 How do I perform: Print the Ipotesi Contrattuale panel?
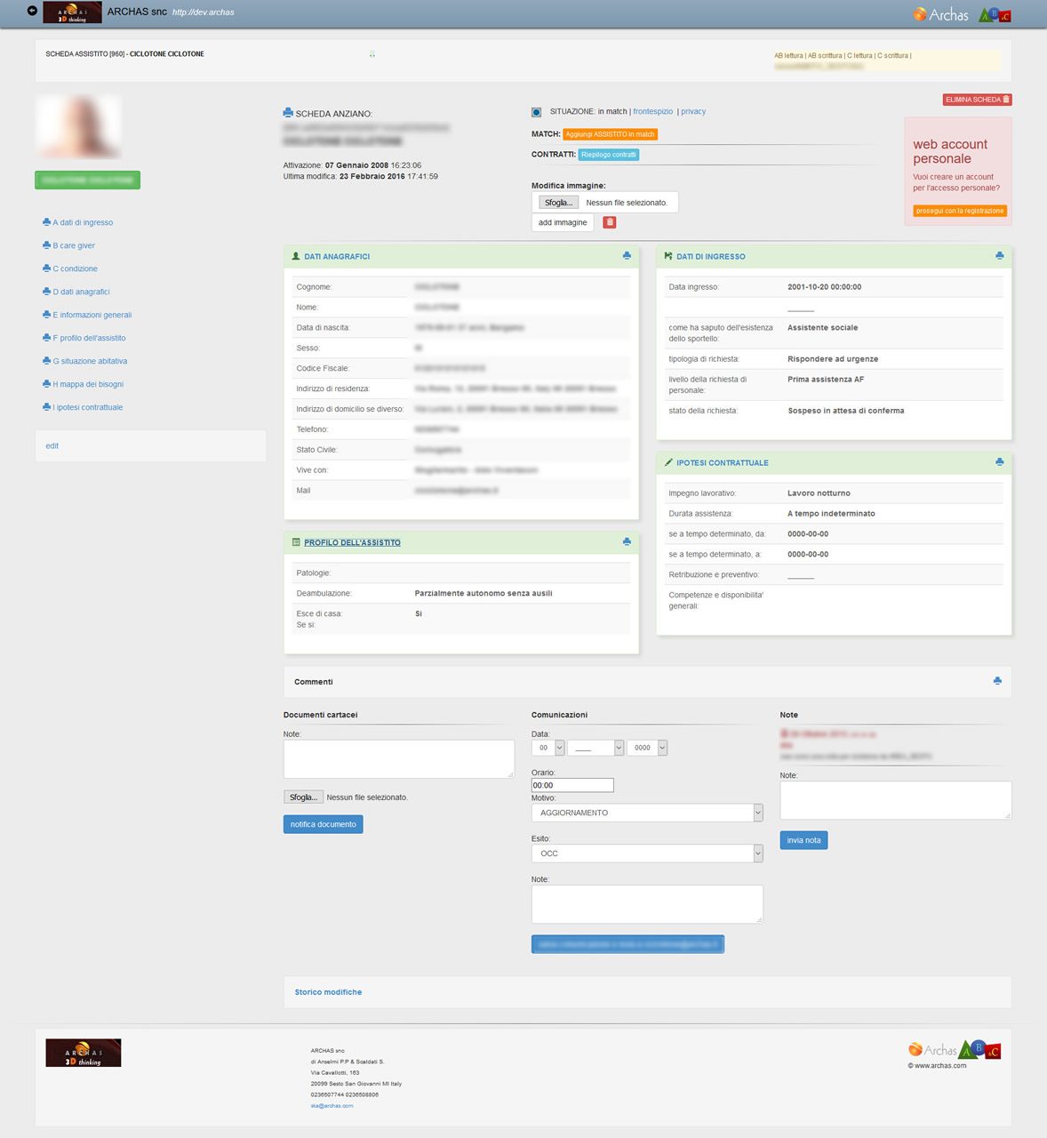click(999, 462)
